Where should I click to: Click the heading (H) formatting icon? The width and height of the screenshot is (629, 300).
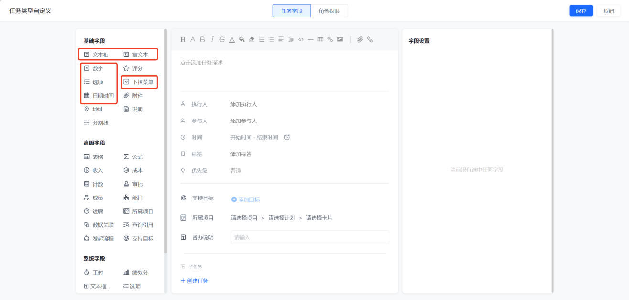(x=183, y=40)
